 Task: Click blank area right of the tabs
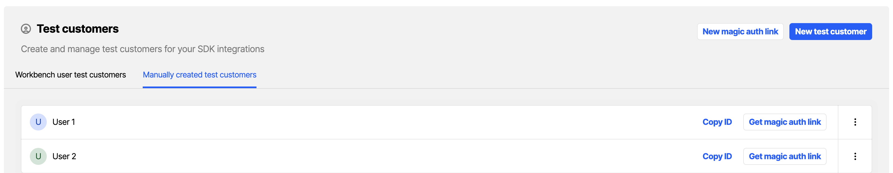pos(520,75)
